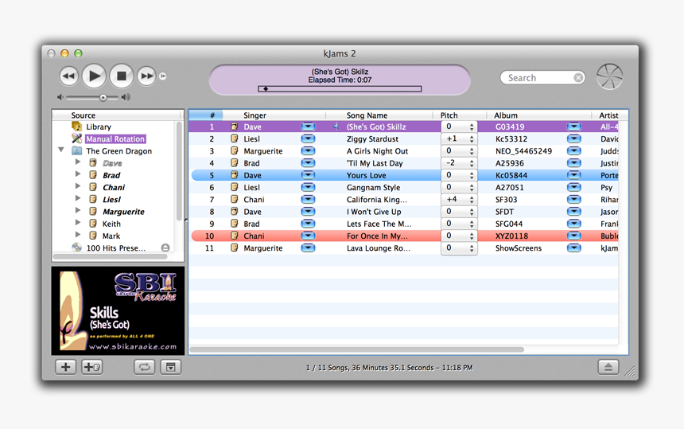Select the I Won't Give Up song
The height and width of the screenshot is (429, 684).
pos(374,212)
